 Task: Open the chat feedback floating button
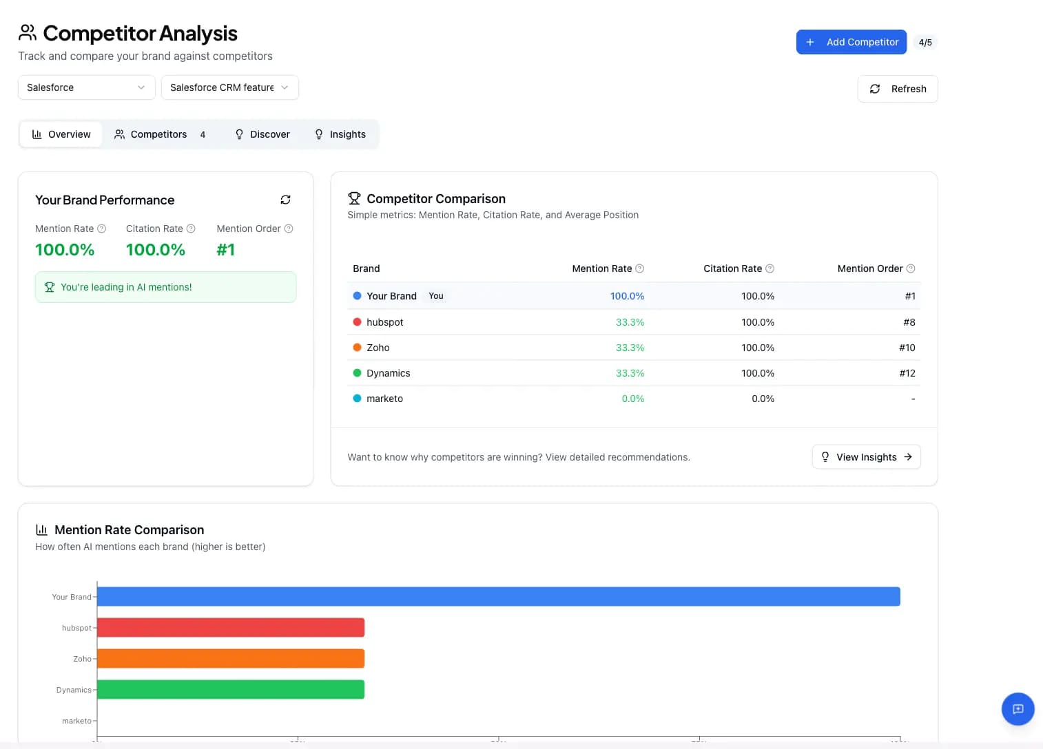(x=1018, y=709)
